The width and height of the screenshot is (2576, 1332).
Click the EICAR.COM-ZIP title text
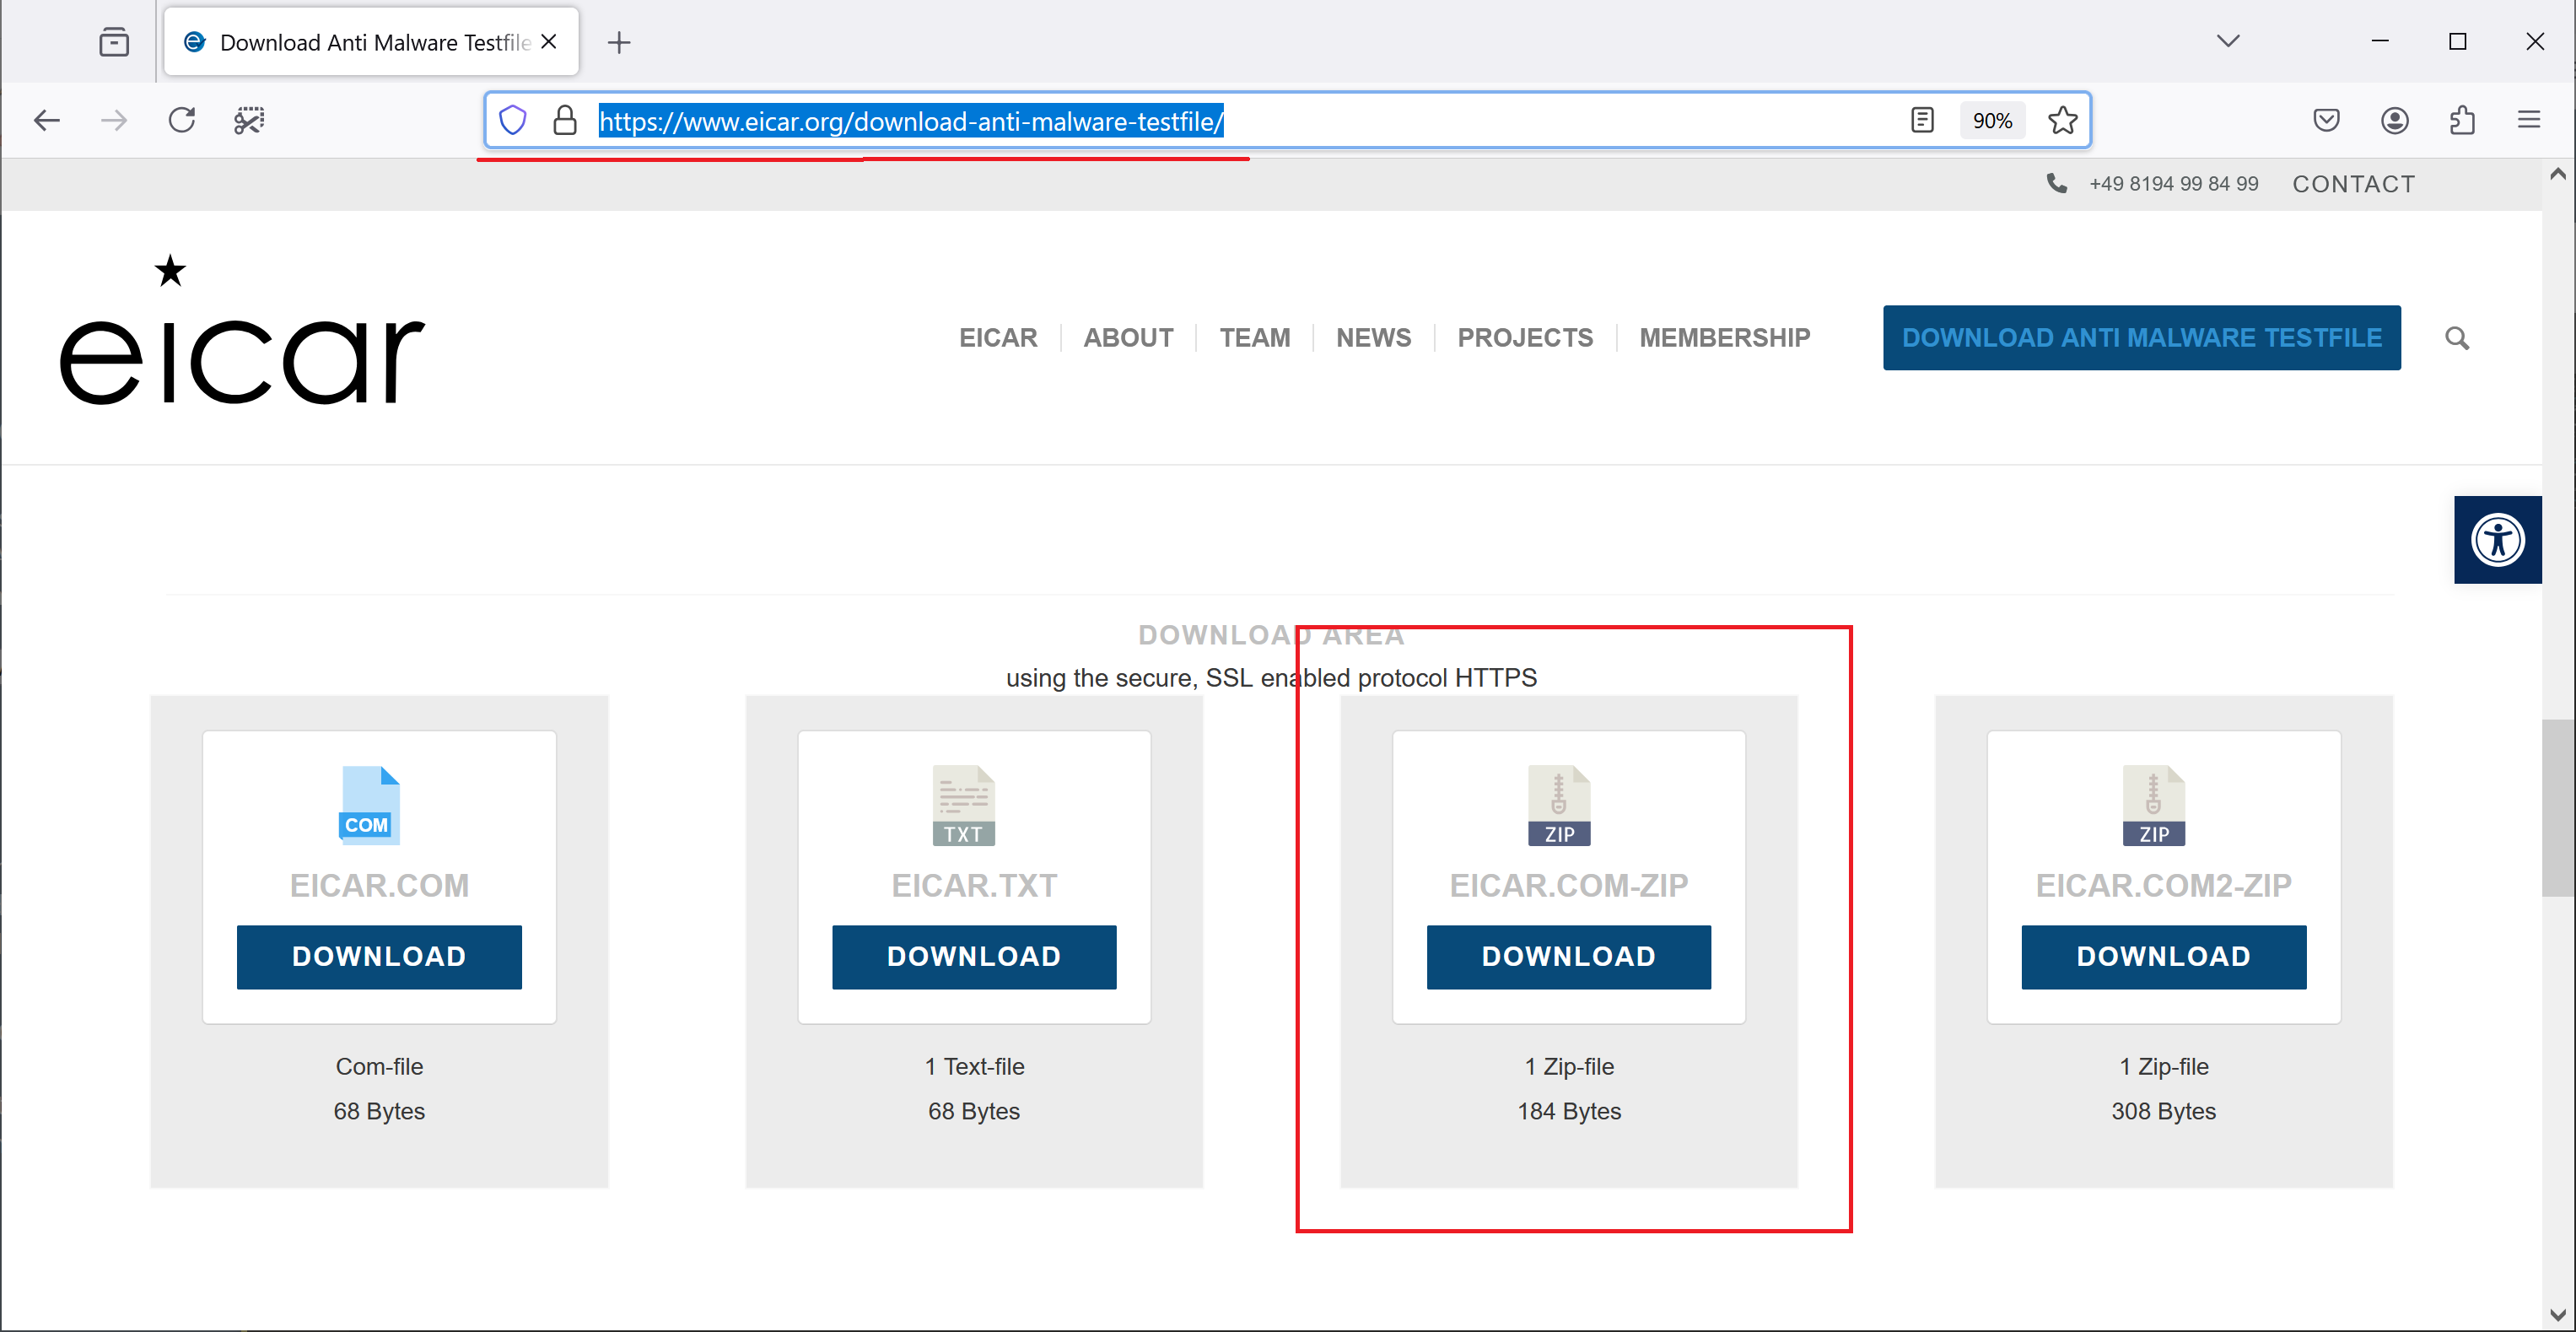(x=1568, y=885)
